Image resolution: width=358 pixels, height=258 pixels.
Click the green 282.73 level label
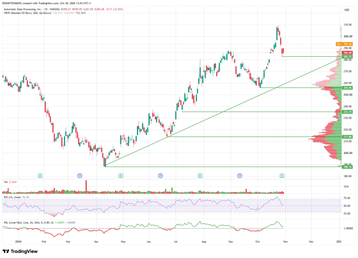click(x=347, y=56)
